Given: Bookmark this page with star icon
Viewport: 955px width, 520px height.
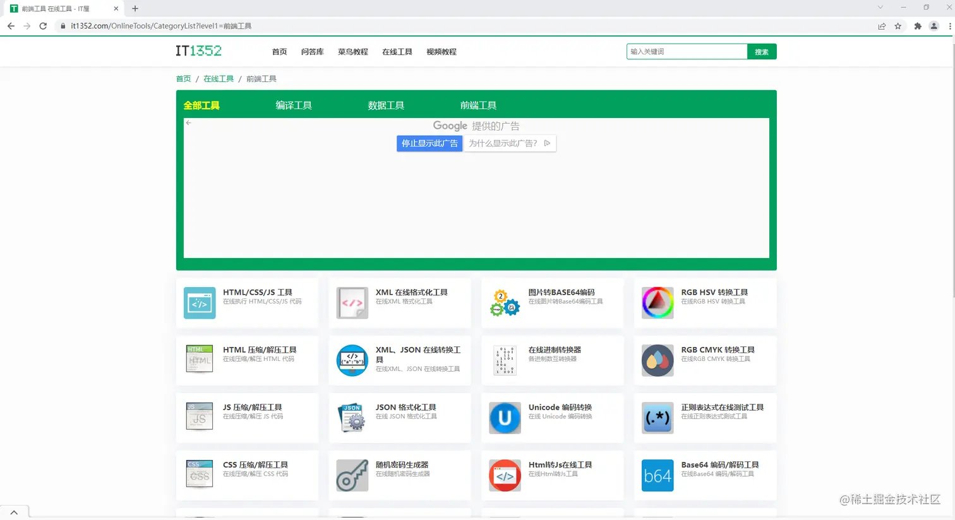Looking at the screenshot, I should 898,26.
